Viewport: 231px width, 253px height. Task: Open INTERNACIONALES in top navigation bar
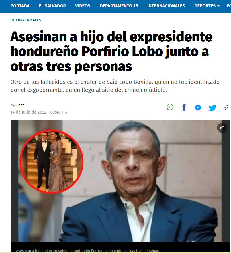tap(166, 6)
